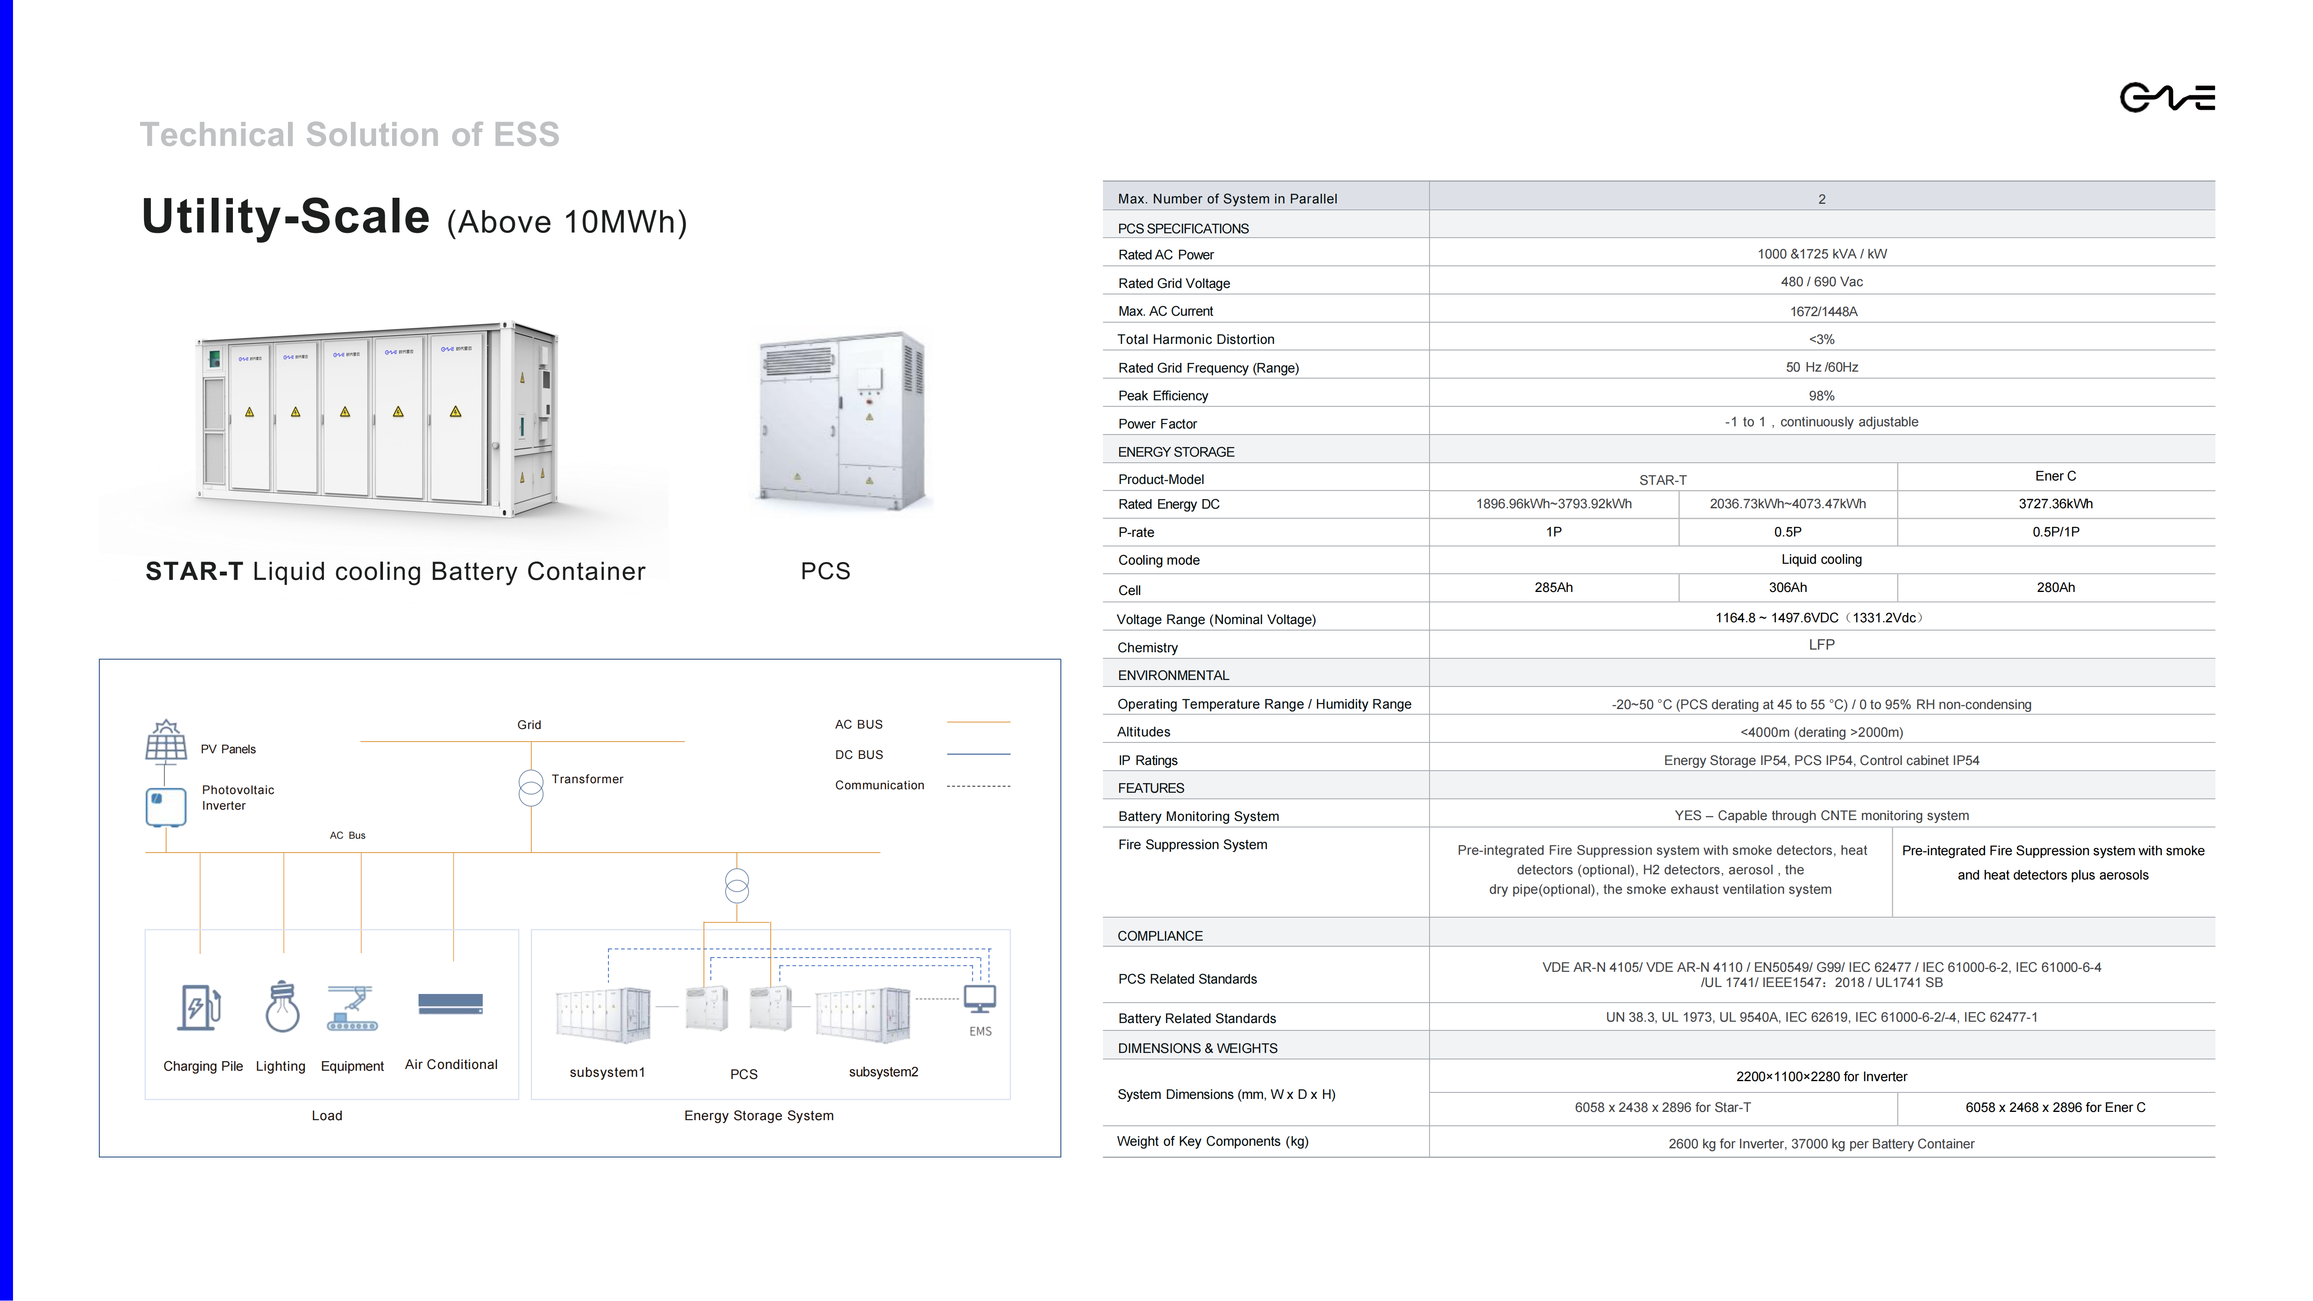Click the 'PCS SPECIFICATIONS' section header
The height and width of the screenshot is (1301, 2313).
[x=1183, y=229]
